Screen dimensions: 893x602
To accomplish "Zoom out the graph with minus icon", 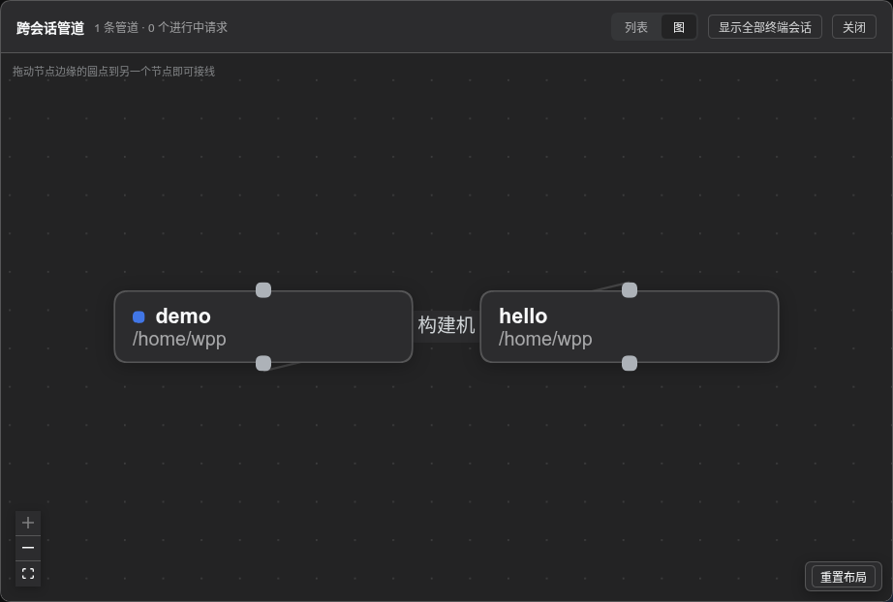I will point(28,548).
